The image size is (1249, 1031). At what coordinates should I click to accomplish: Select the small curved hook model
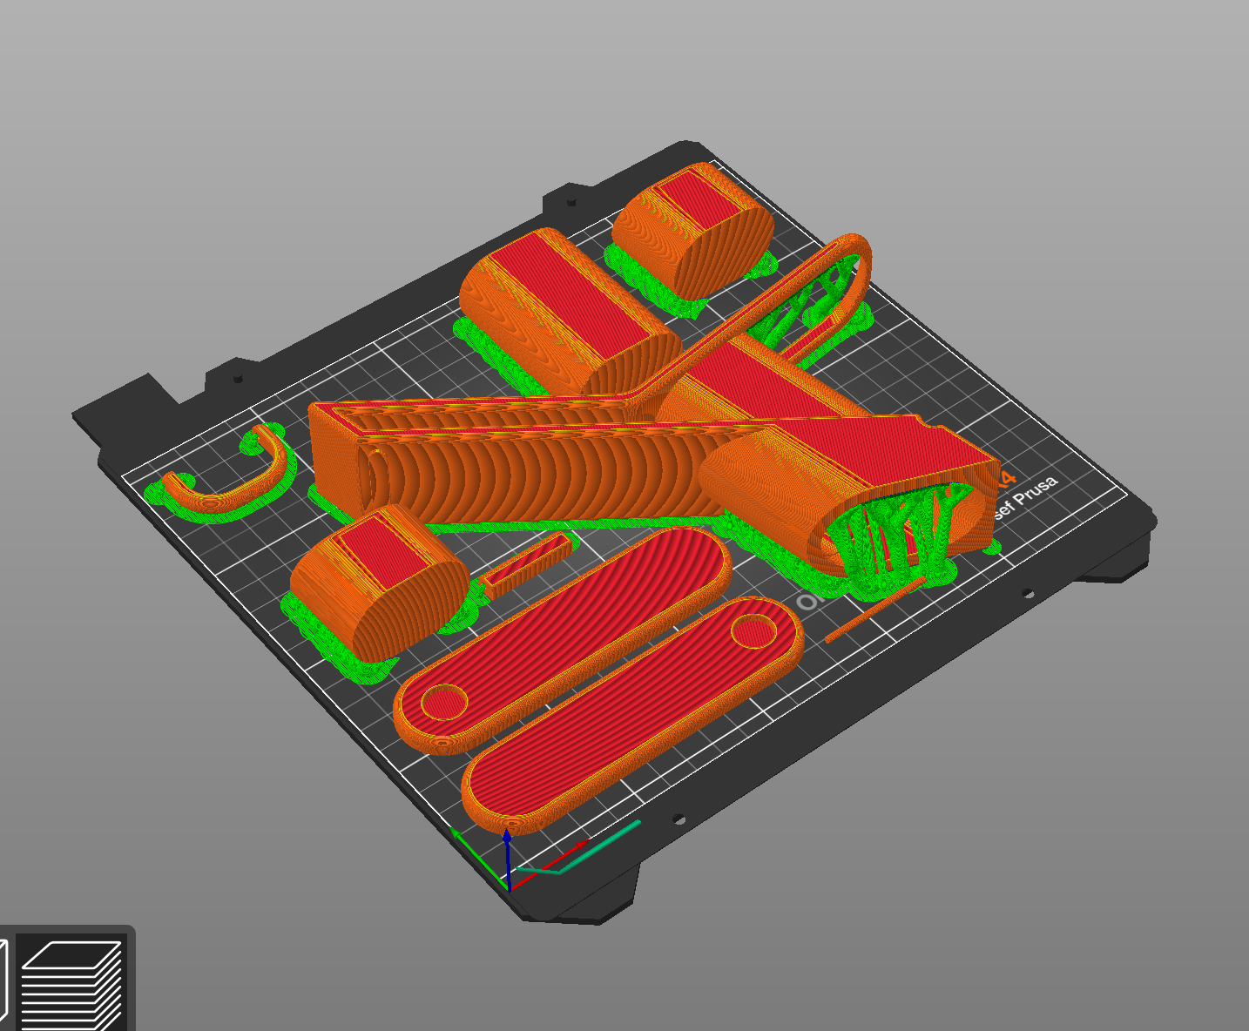[x=228, y=474]
